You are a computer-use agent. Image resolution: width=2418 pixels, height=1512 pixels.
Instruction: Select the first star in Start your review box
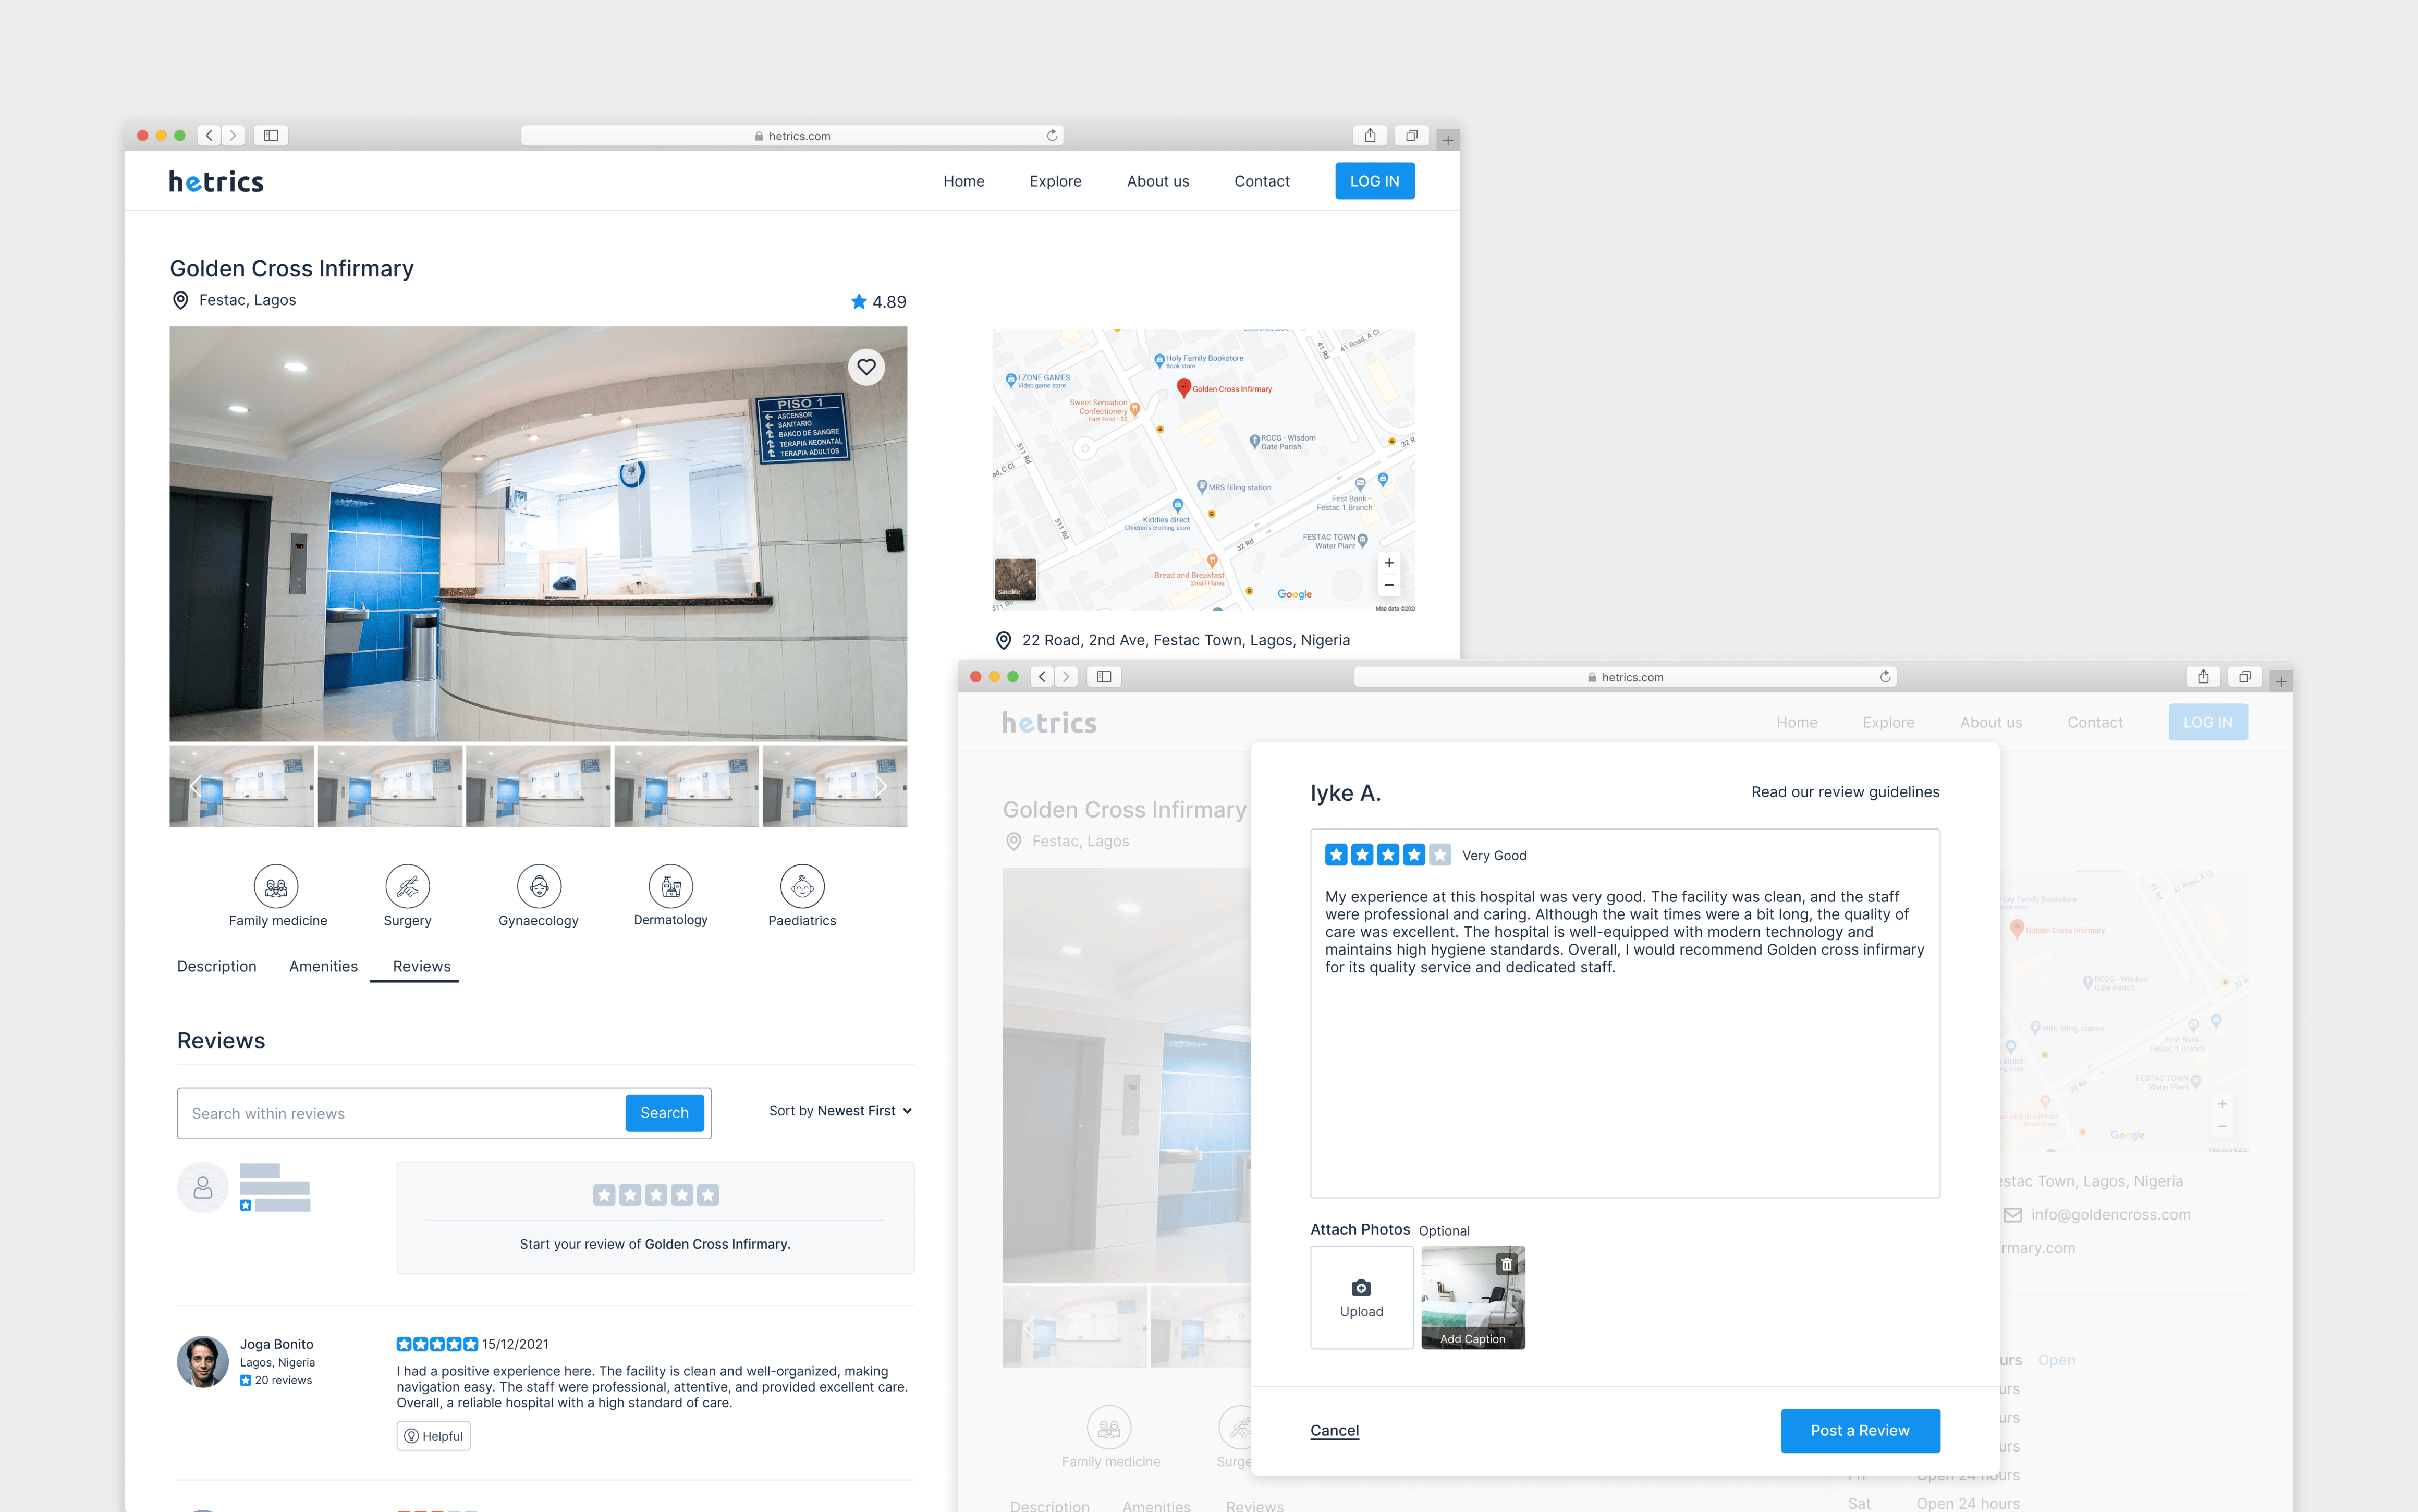604,1195
